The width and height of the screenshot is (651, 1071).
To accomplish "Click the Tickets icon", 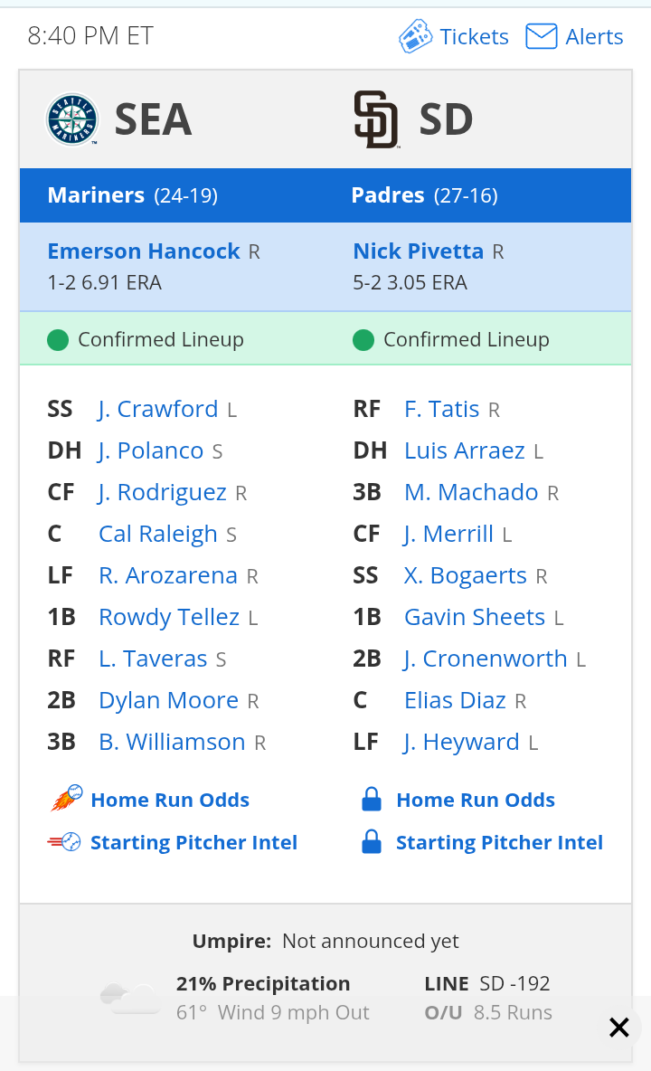I will pos(415,36).
